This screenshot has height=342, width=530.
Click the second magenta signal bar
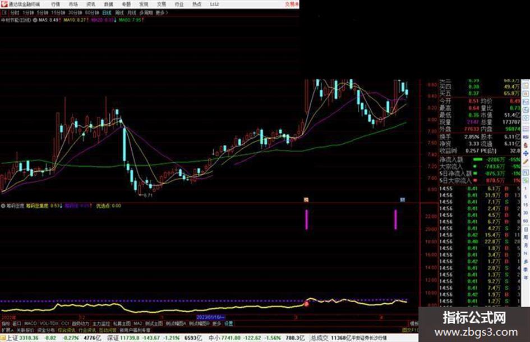tap(395, 220)
